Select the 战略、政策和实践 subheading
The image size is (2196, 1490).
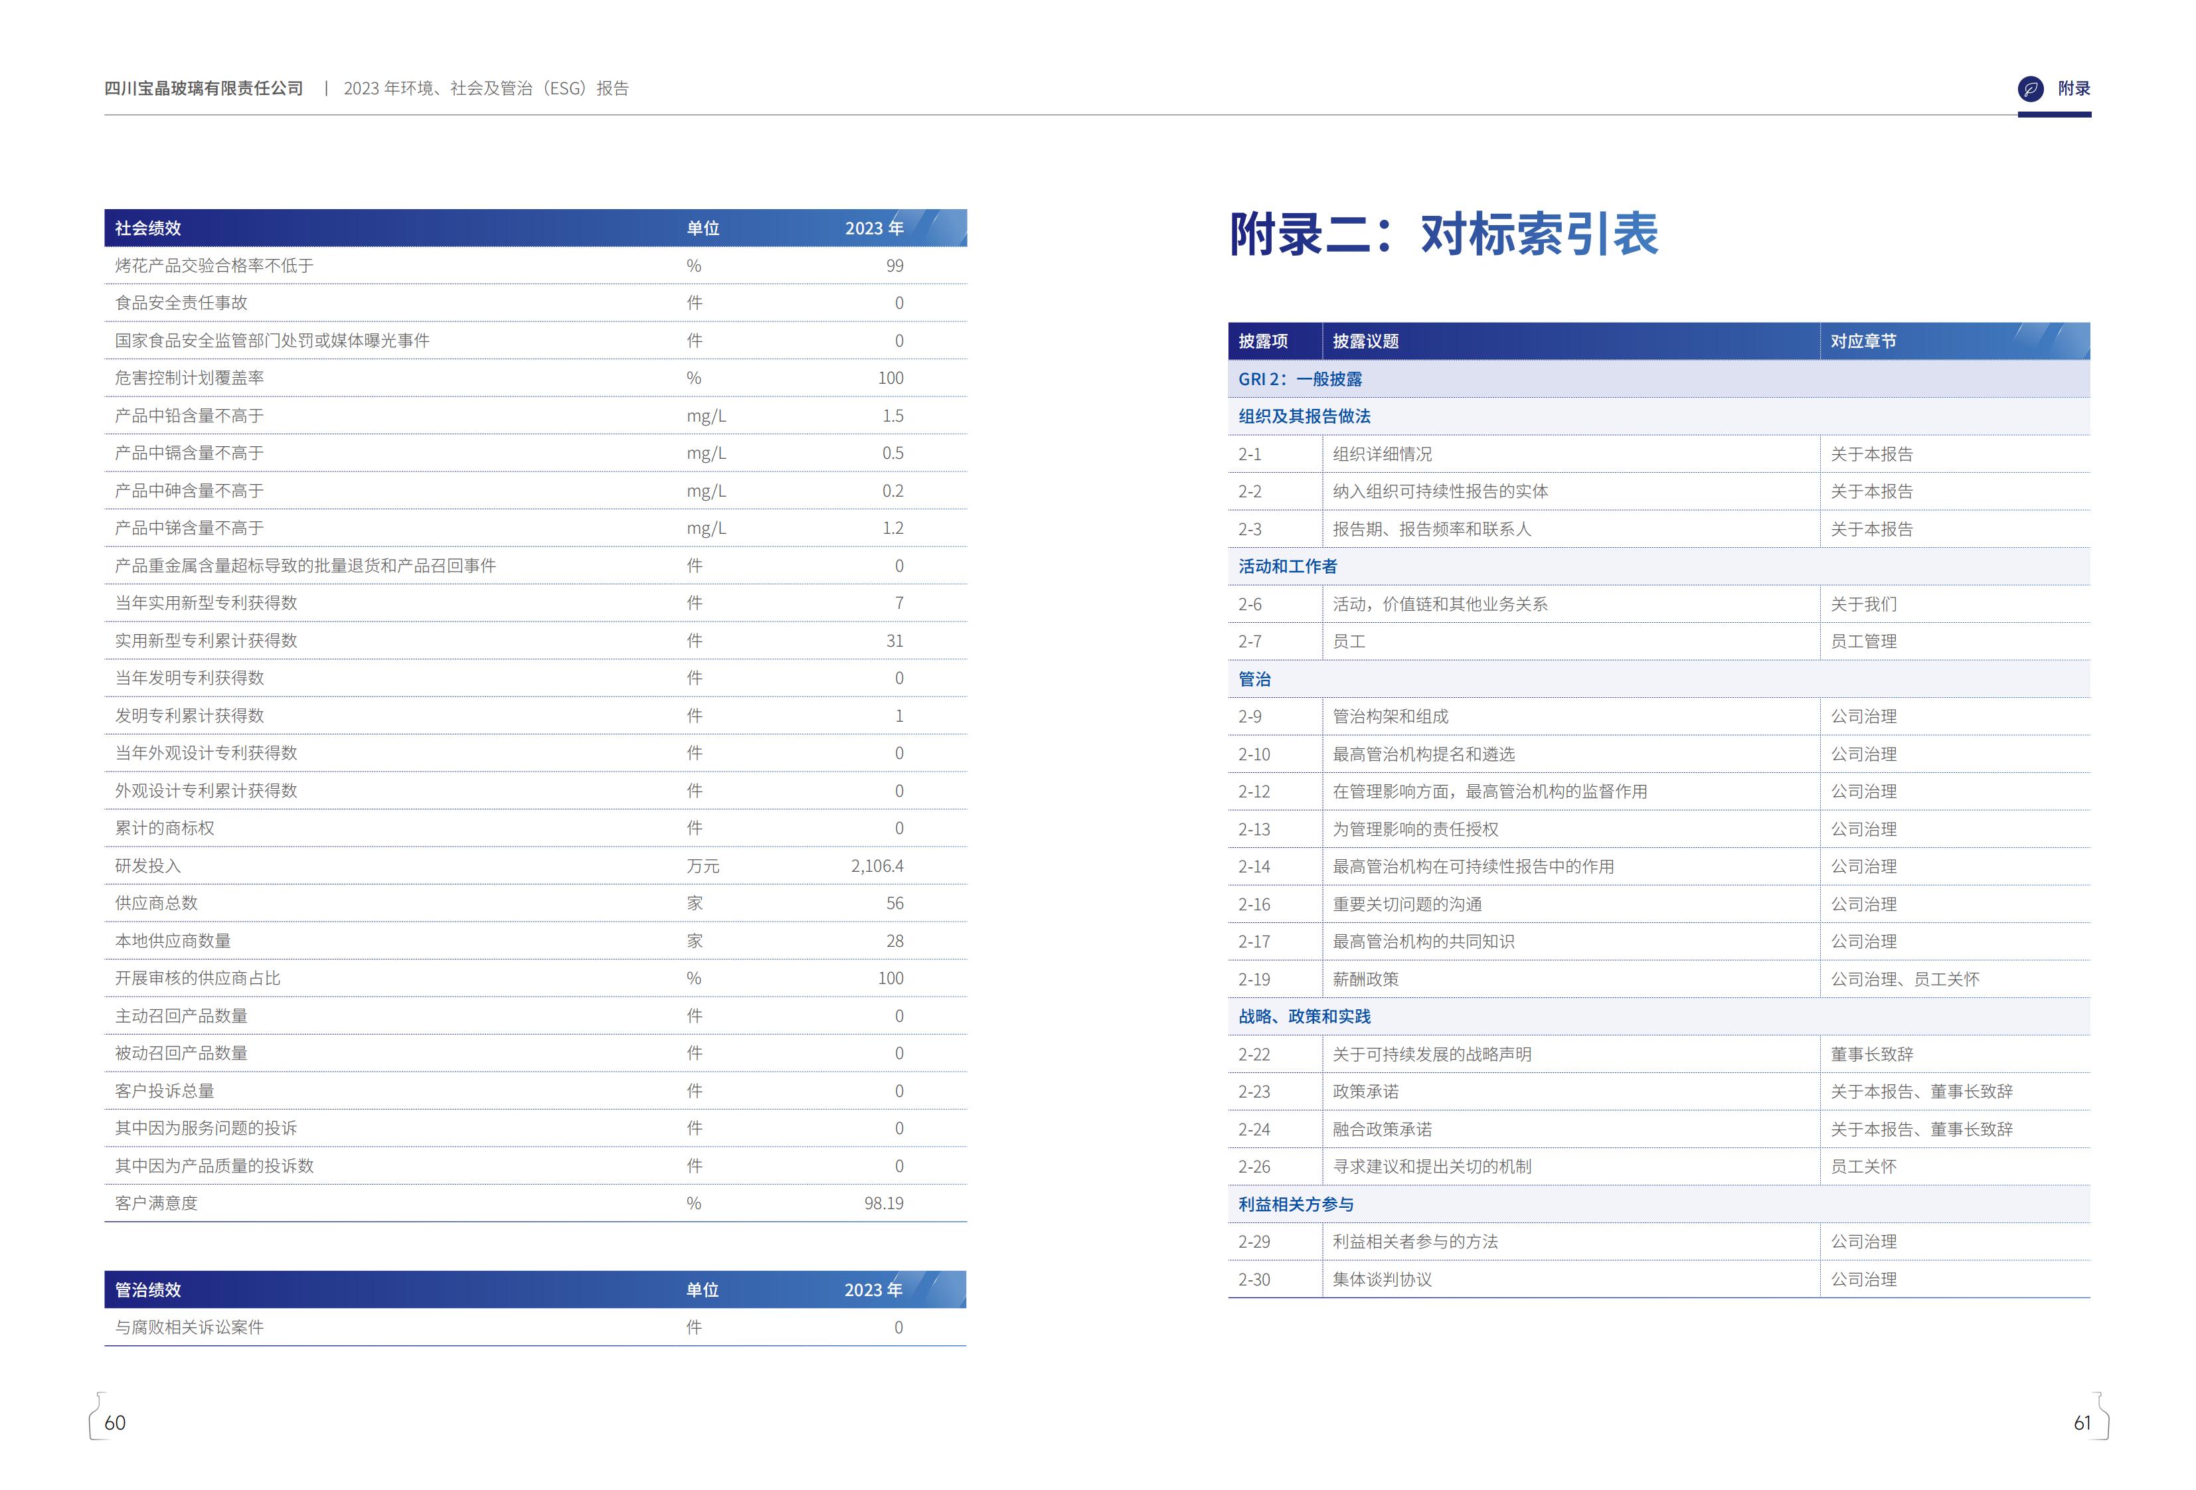pyautogui.click(x=1304, y=1017)
